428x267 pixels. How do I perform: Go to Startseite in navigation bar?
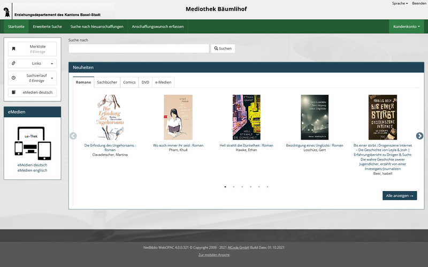click(16, 26)
